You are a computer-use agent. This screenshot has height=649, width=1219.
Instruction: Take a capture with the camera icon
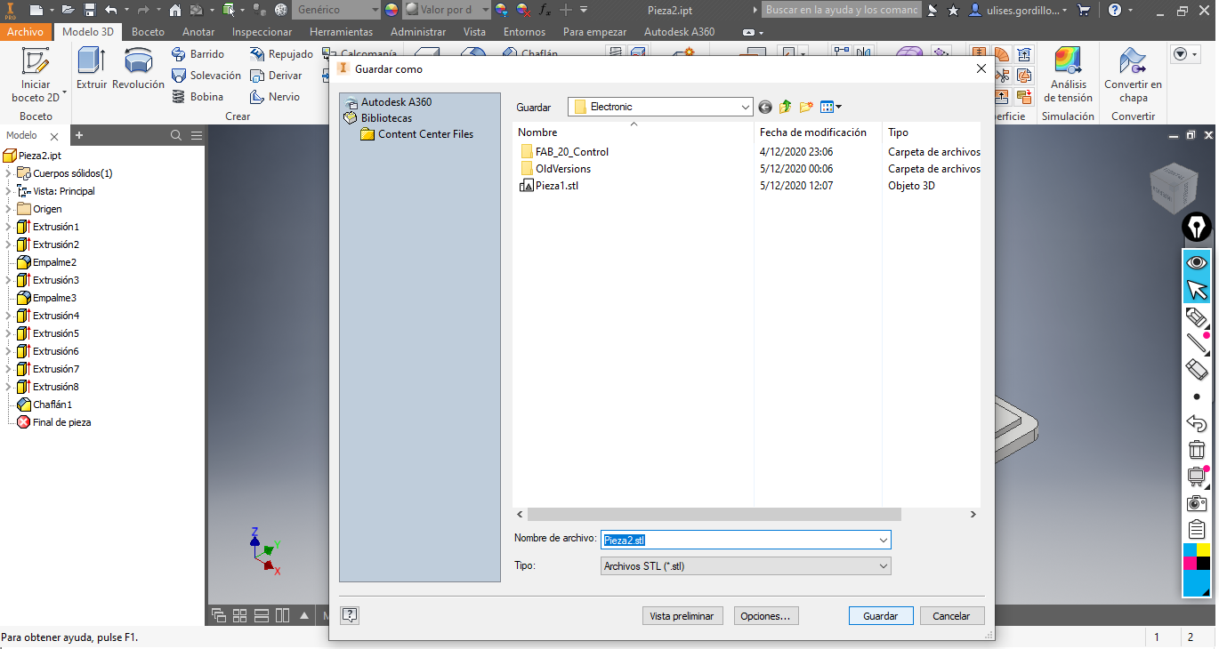pyautogui.click(x=1197, y=503)
